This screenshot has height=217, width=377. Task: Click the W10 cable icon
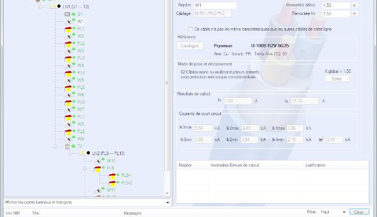[x=99, y=161]
